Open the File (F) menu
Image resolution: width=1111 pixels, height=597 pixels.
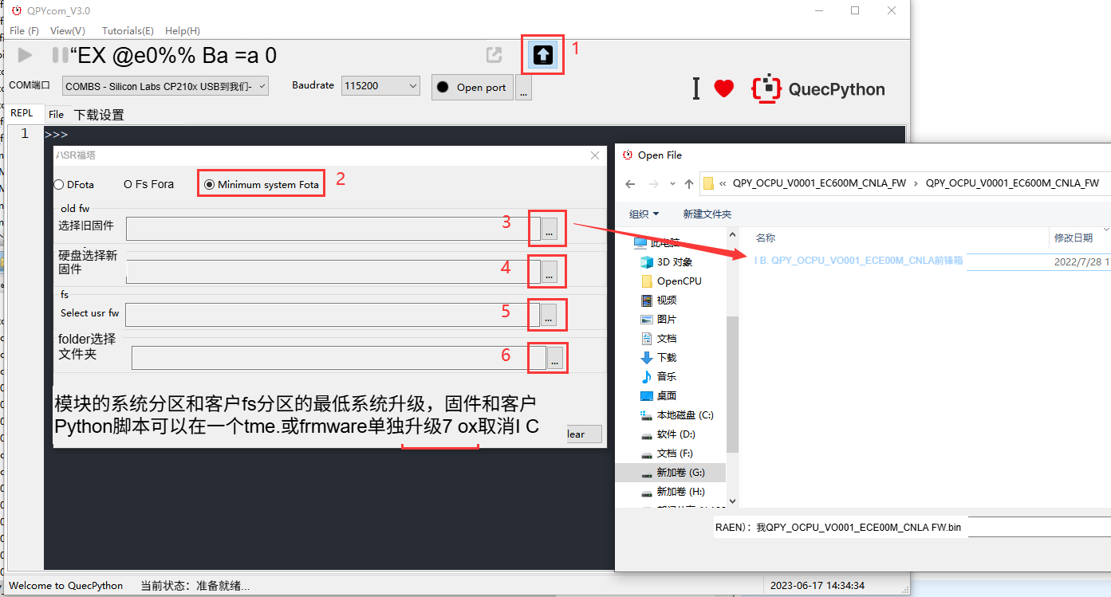[24, 31]
